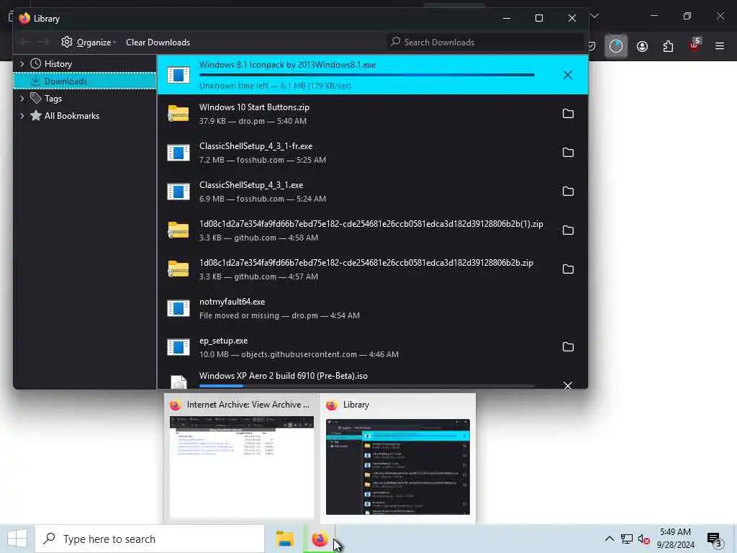Show hidden system tray icons
The width and height of the screenshot is (737, 553).
(609, 539)
